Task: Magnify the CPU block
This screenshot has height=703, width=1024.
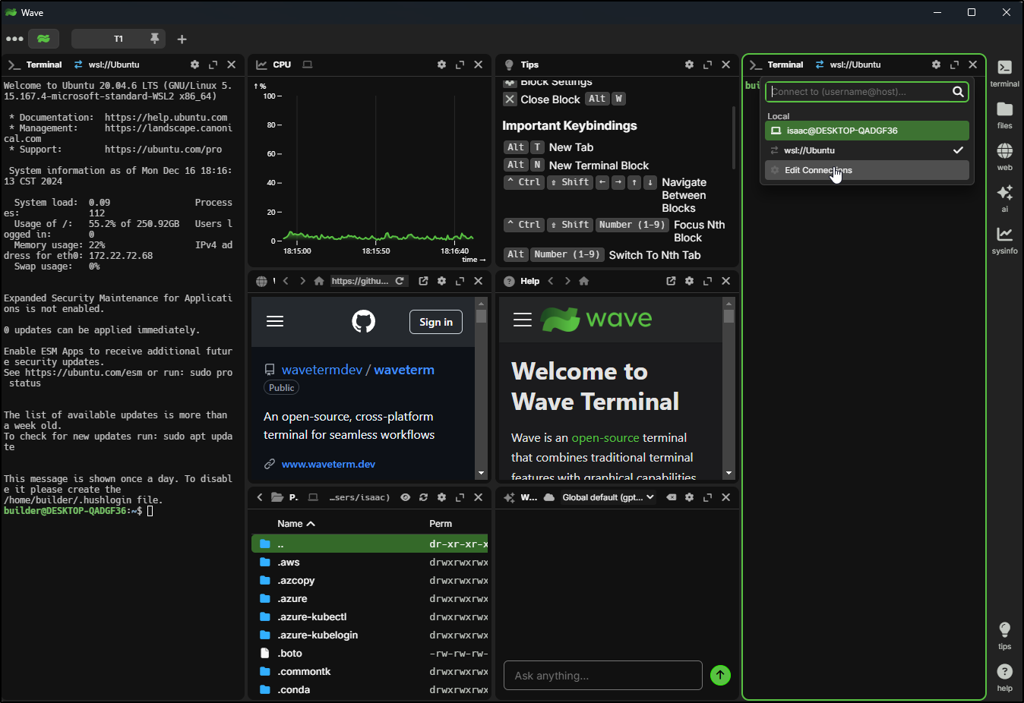Action: (460, 65)
